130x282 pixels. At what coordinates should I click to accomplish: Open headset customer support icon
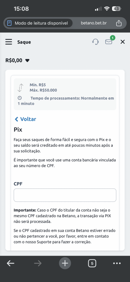pos(95,42)
